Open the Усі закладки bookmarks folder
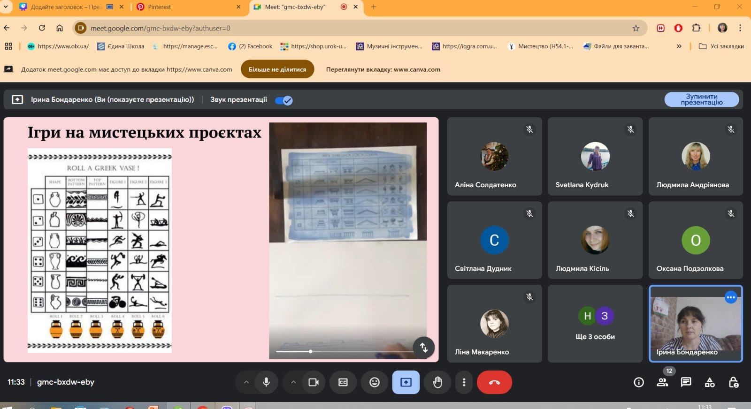751x409 pixels. pyautogui.click(x=721, y=46)
